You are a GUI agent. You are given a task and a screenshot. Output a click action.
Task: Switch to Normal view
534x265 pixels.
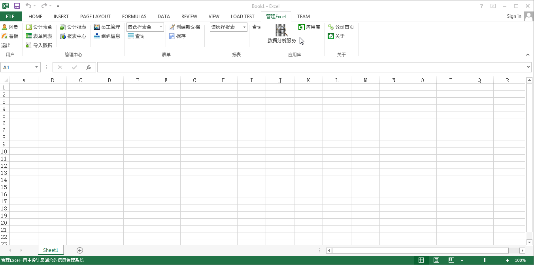(x=421, y=260)
